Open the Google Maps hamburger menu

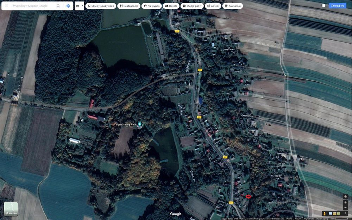point(6,6)
